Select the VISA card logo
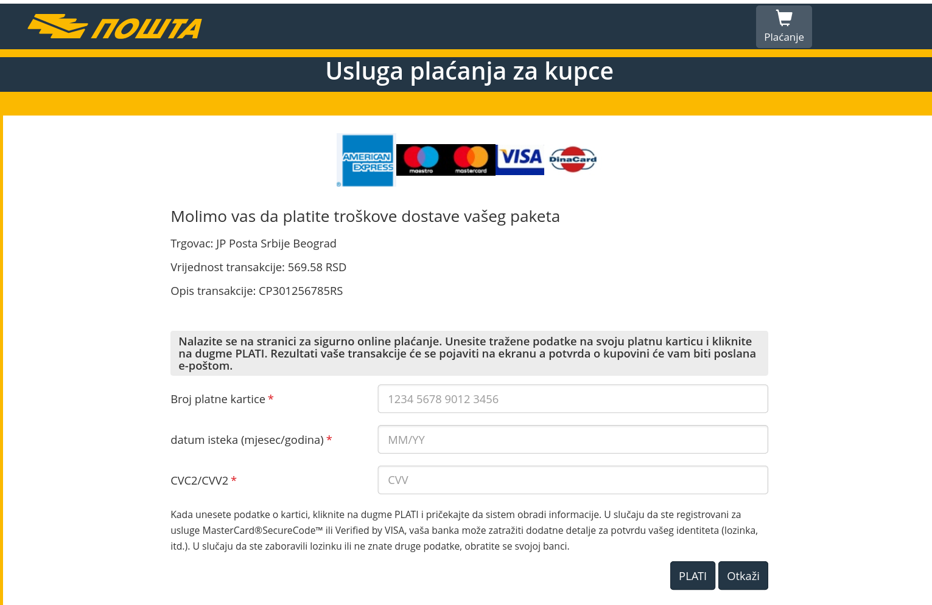The image size is (932, 605). click(x=521, y=160)
